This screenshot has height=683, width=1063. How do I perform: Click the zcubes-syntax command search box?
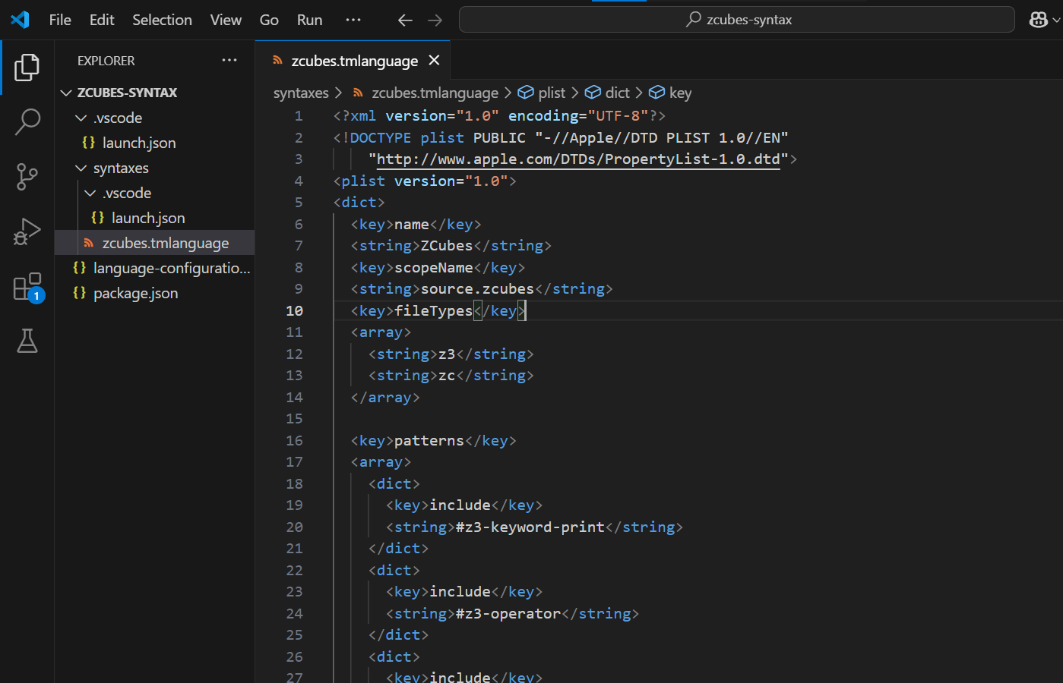736,20
